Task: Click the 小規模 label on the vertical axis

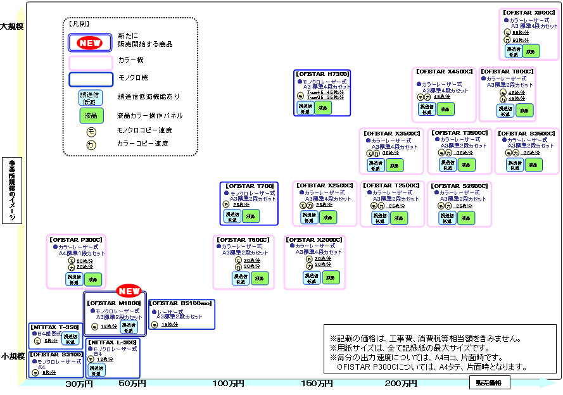Action: click(x=13, y=356)
